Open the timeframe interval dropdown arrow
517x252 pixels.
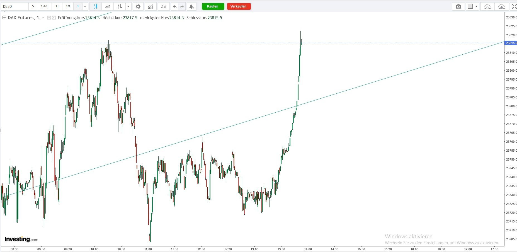point(85,6)
